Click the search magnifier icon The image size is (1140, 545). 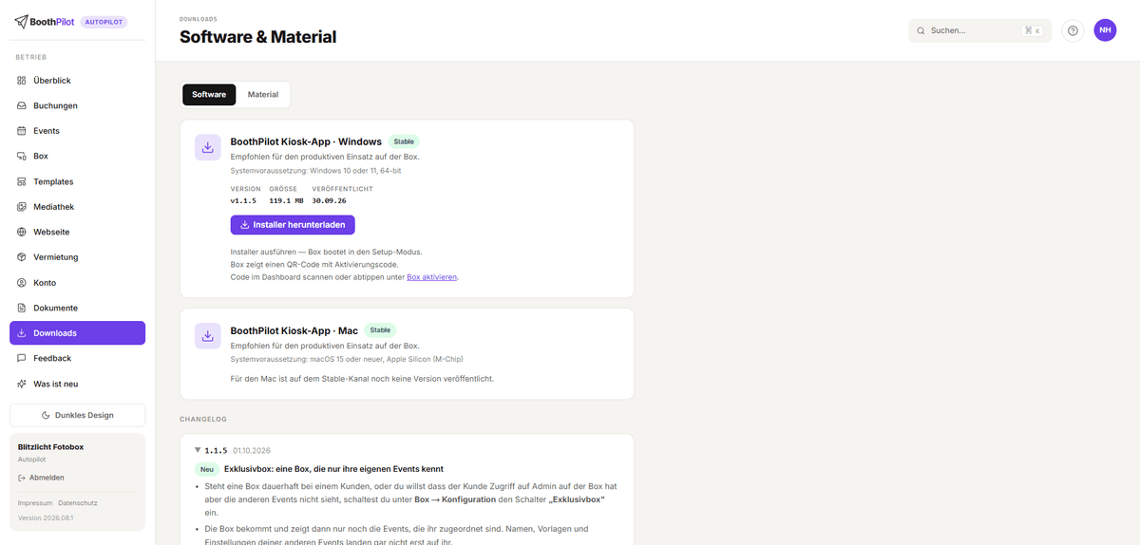[x=921, y=30]
